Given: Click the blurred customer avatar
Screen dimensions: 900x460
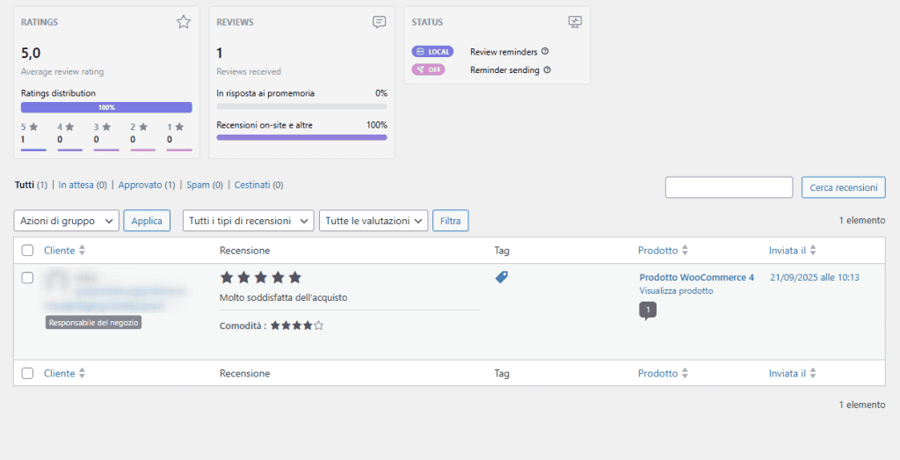Looking at the screenshot, I should coord(57,281).
